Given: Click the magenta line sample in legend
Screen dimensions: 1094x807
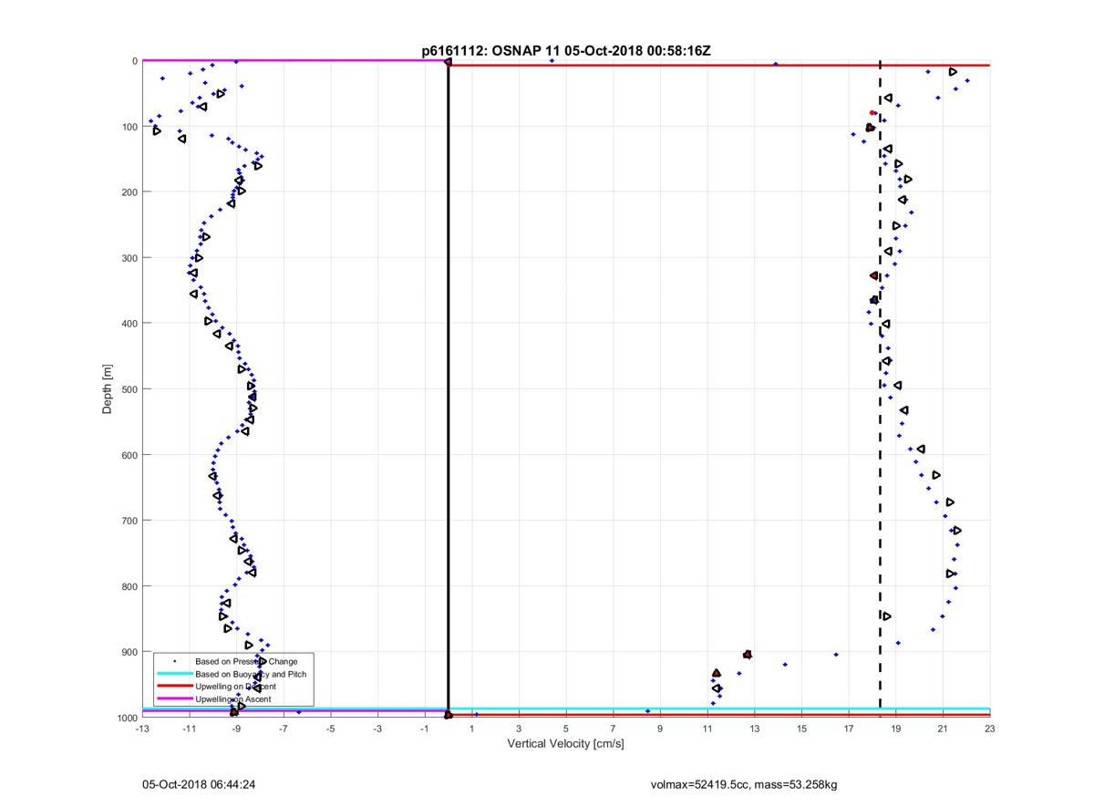Looking at the screenshot, I should click(x=173, y=699).
